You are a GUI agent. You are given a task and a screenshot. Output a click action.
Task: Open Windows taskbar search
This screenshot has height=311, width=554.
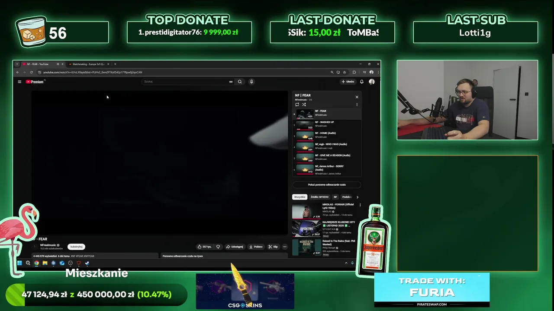28,263
